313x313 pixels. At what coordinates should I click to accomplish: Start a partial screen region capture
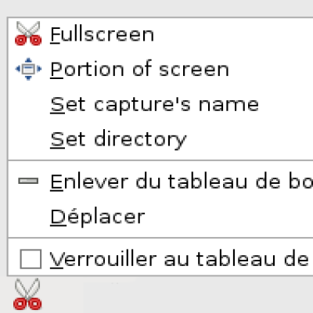(160, 69)
